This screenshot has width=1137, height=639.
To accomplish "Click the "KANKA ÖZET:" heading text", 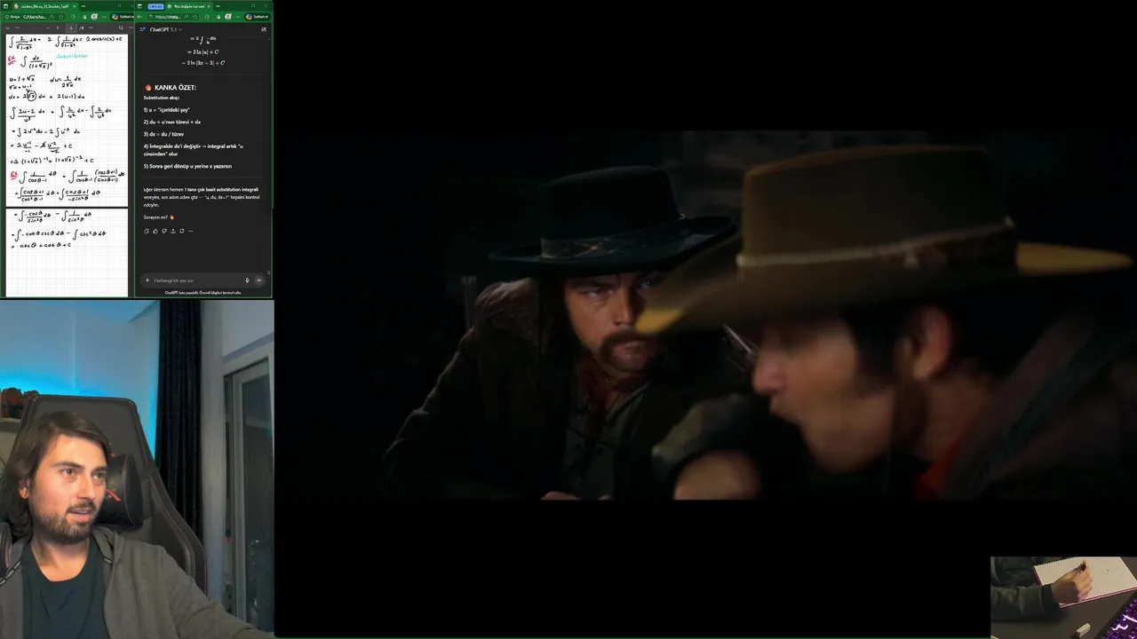I will pos(175,88).
